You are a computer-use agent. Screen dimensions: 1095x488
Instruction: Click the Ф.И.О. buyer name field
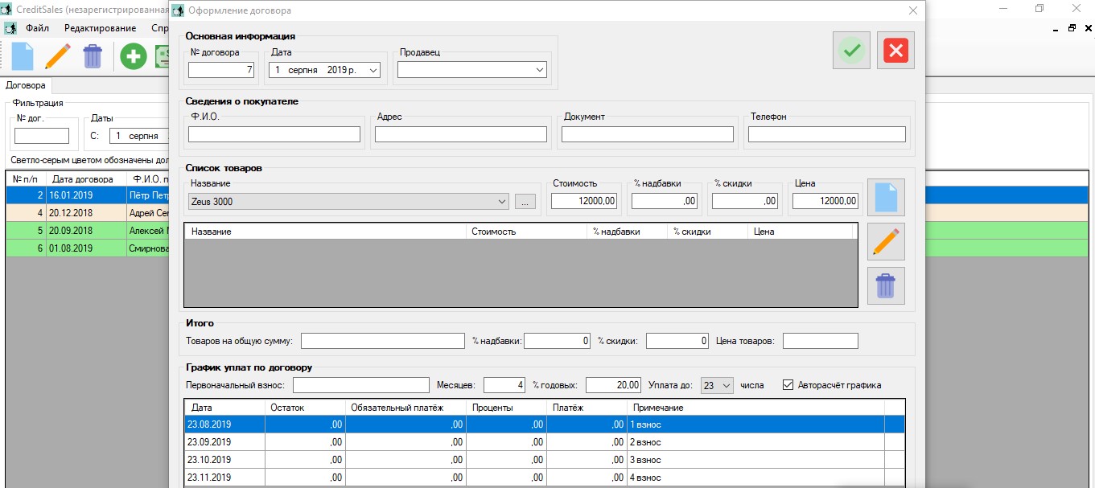pyautogui.click(x=274, y=134)
